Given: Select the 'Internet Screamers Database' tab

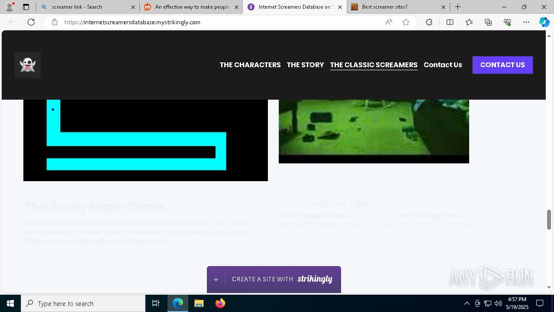Looking at the screenshot, I should pos(294,7).
